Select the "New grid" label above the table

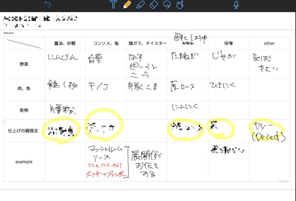point(9,33)
